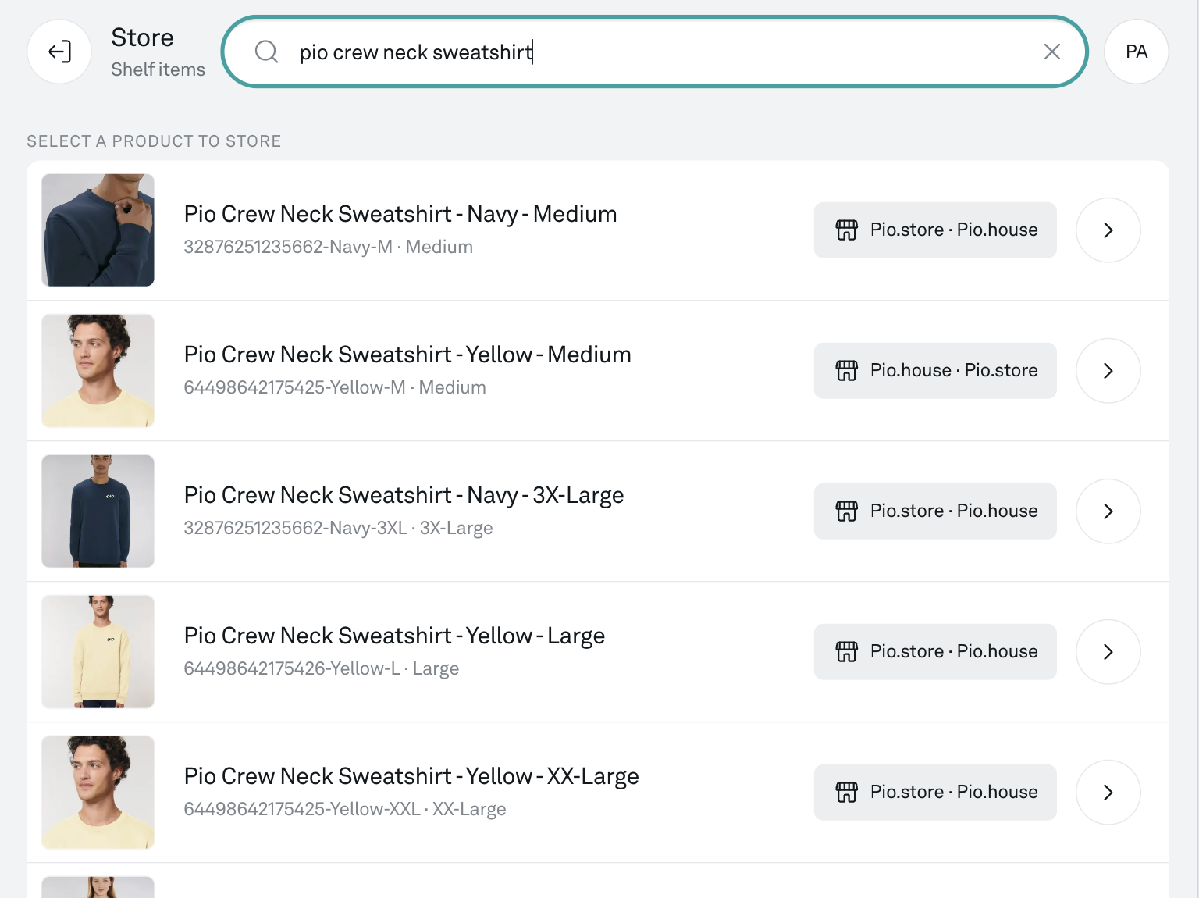This screenshot has height=898, width=1199.
Task: Click the store icon on Navy 3X-Large row
Action: point(846,511)
